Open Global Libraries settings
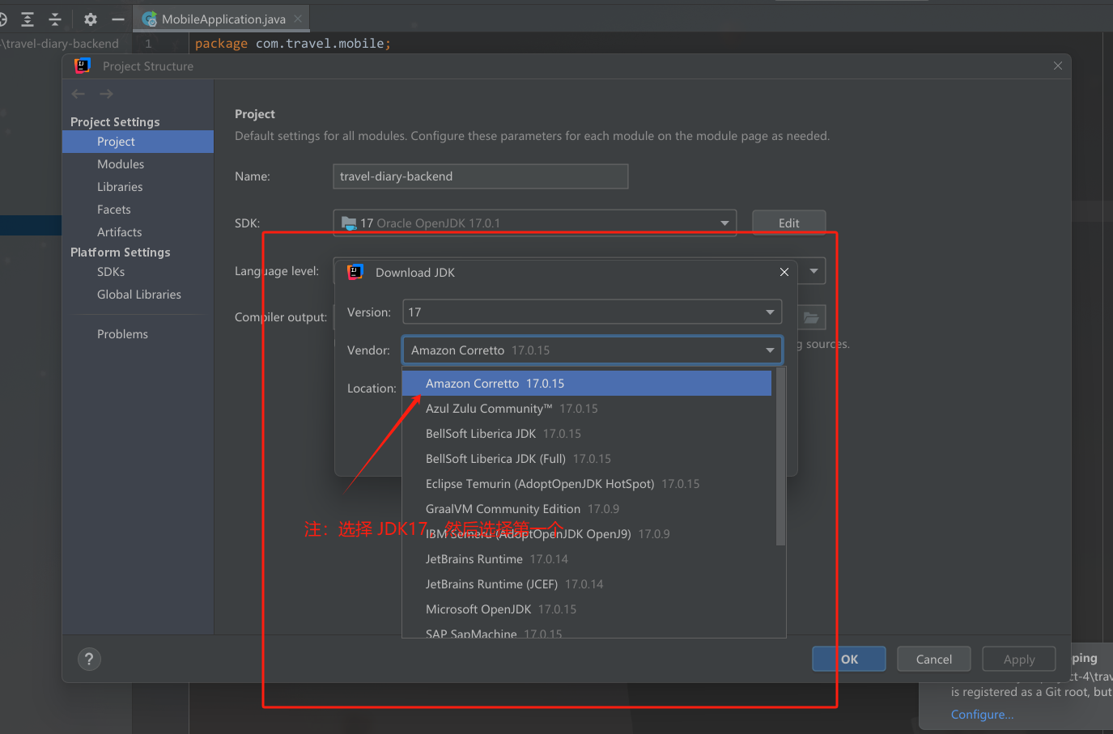1113x734 pixels. pos(138,295)
